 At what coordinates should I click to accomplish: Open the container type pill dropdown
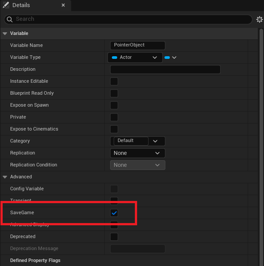170,58
